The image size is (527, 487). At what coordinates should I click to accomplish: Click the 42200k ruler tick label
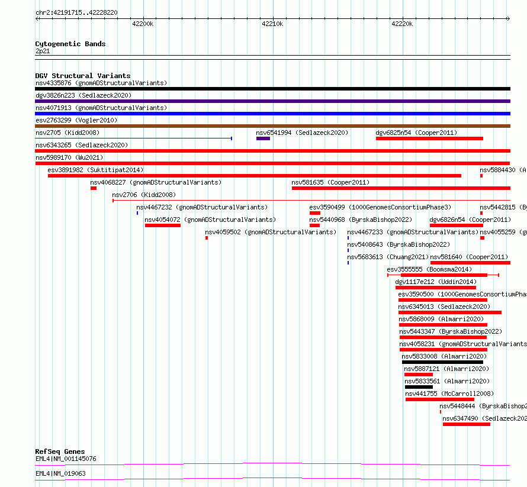pyautogui.click(x=143, y=24)
